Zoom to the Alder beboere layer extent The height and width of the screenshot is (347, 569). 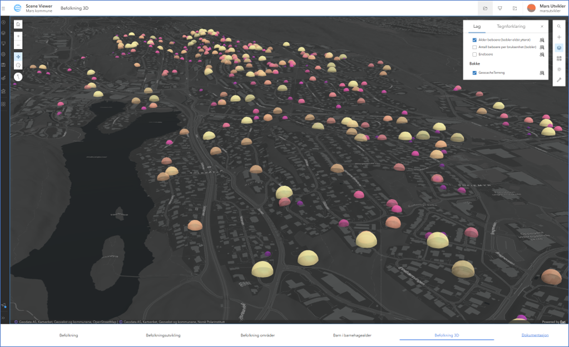click(x=542, y=40)
